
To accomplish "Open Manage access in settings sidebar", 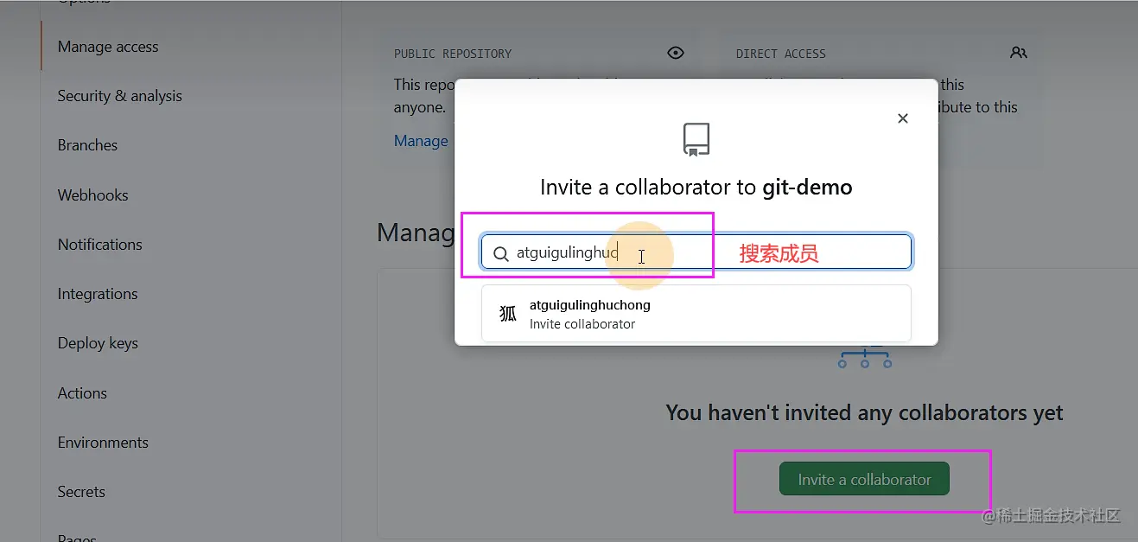I will pos(108,47).
